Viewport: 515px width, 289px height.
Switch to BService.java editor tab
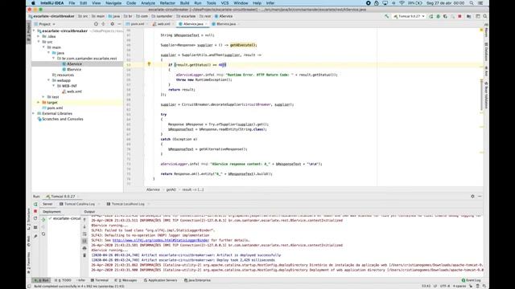tap(225, 24)
